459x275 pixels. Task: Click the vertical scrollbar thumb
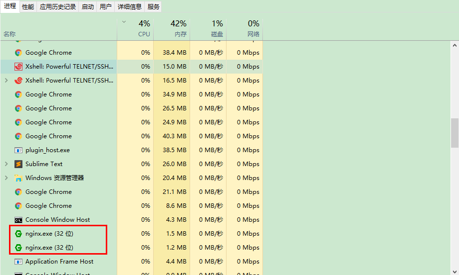[455, 133]
